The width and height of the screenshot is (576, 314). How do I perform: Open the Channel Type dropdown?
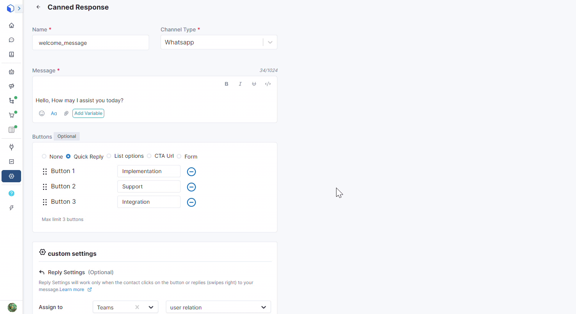click(x=270, y=43)
